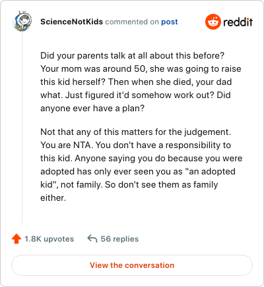Click the phrase "anyone ever have a plan?"
Screen dimensions: 264x287
click(92, 108)
